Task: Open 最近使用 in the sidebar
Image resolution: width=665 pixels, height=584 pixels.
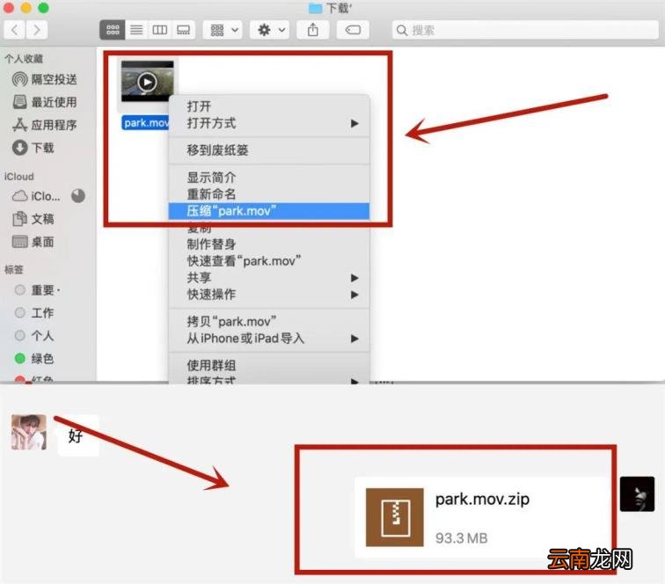Action: 45,102
